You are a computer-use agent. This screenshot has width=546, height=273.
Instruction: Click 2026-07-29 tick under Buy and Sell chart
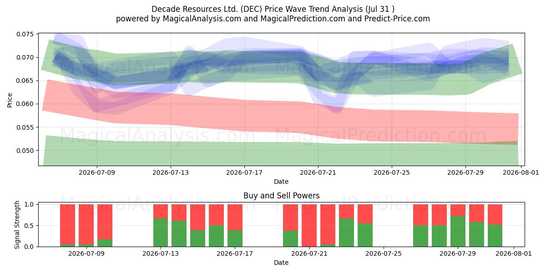pyautogui.click(x=458, y=253)
